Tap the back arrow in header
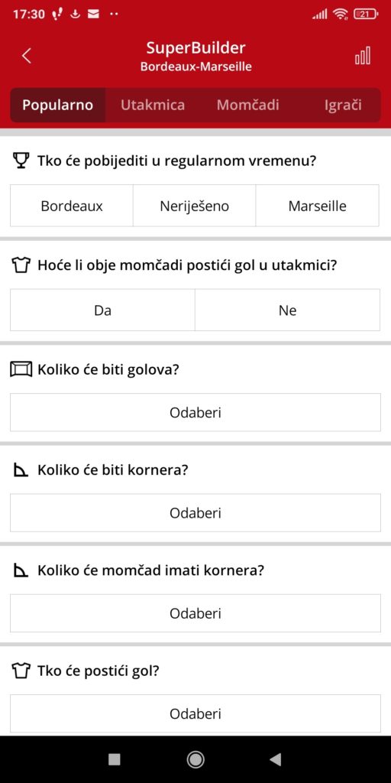This screenshot has height=783, width=391. tap(27, 55)
